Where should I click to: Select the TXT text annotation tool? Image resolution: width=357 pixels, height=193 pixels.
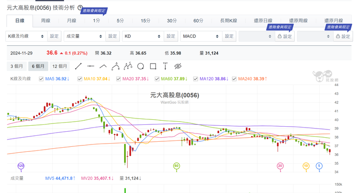(x=165, y=66)
